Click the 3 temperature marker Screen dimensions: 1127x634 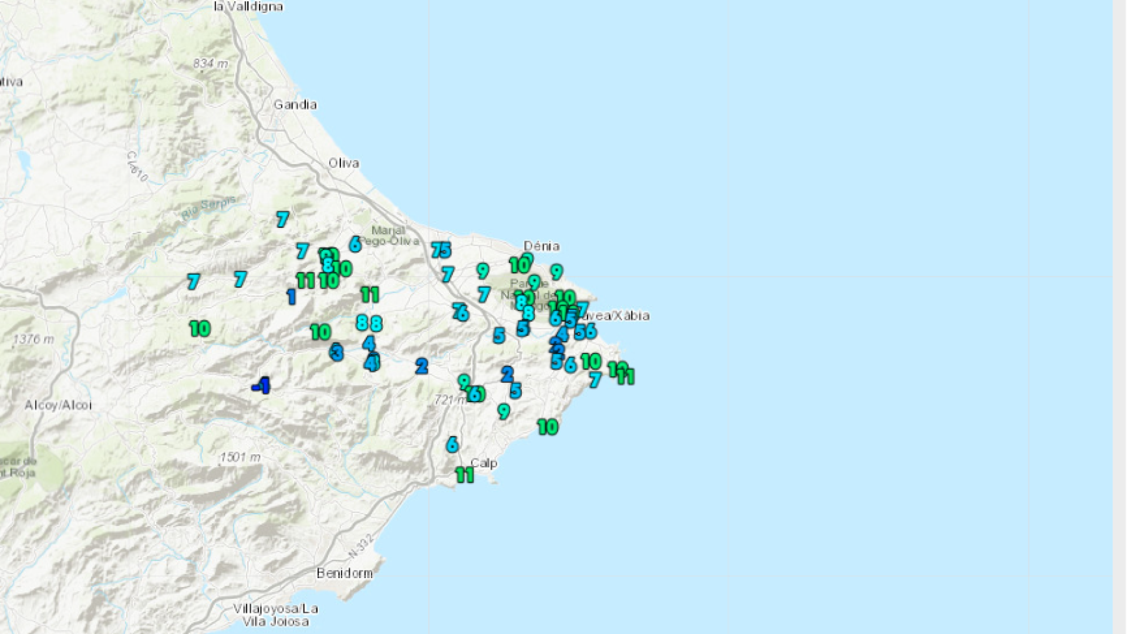coord(336,353)
